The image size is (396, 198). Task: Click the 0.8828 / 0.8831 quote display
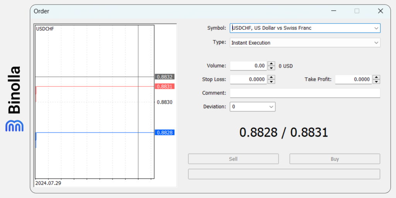click(x=283, y=132)
